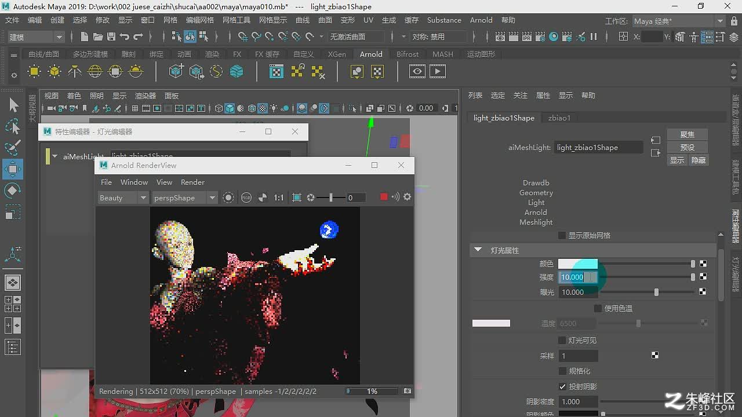742x417 pixels.
Task: Open a scene with the folder icon
Action: 98,36
